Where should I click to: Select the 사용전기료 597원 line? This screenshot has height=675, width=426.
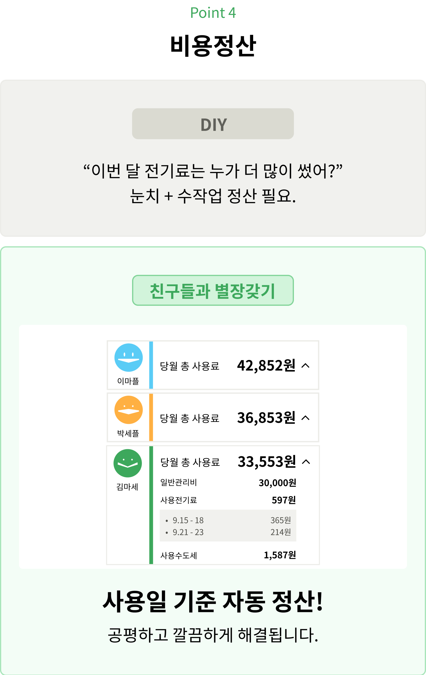coord(228,500)
